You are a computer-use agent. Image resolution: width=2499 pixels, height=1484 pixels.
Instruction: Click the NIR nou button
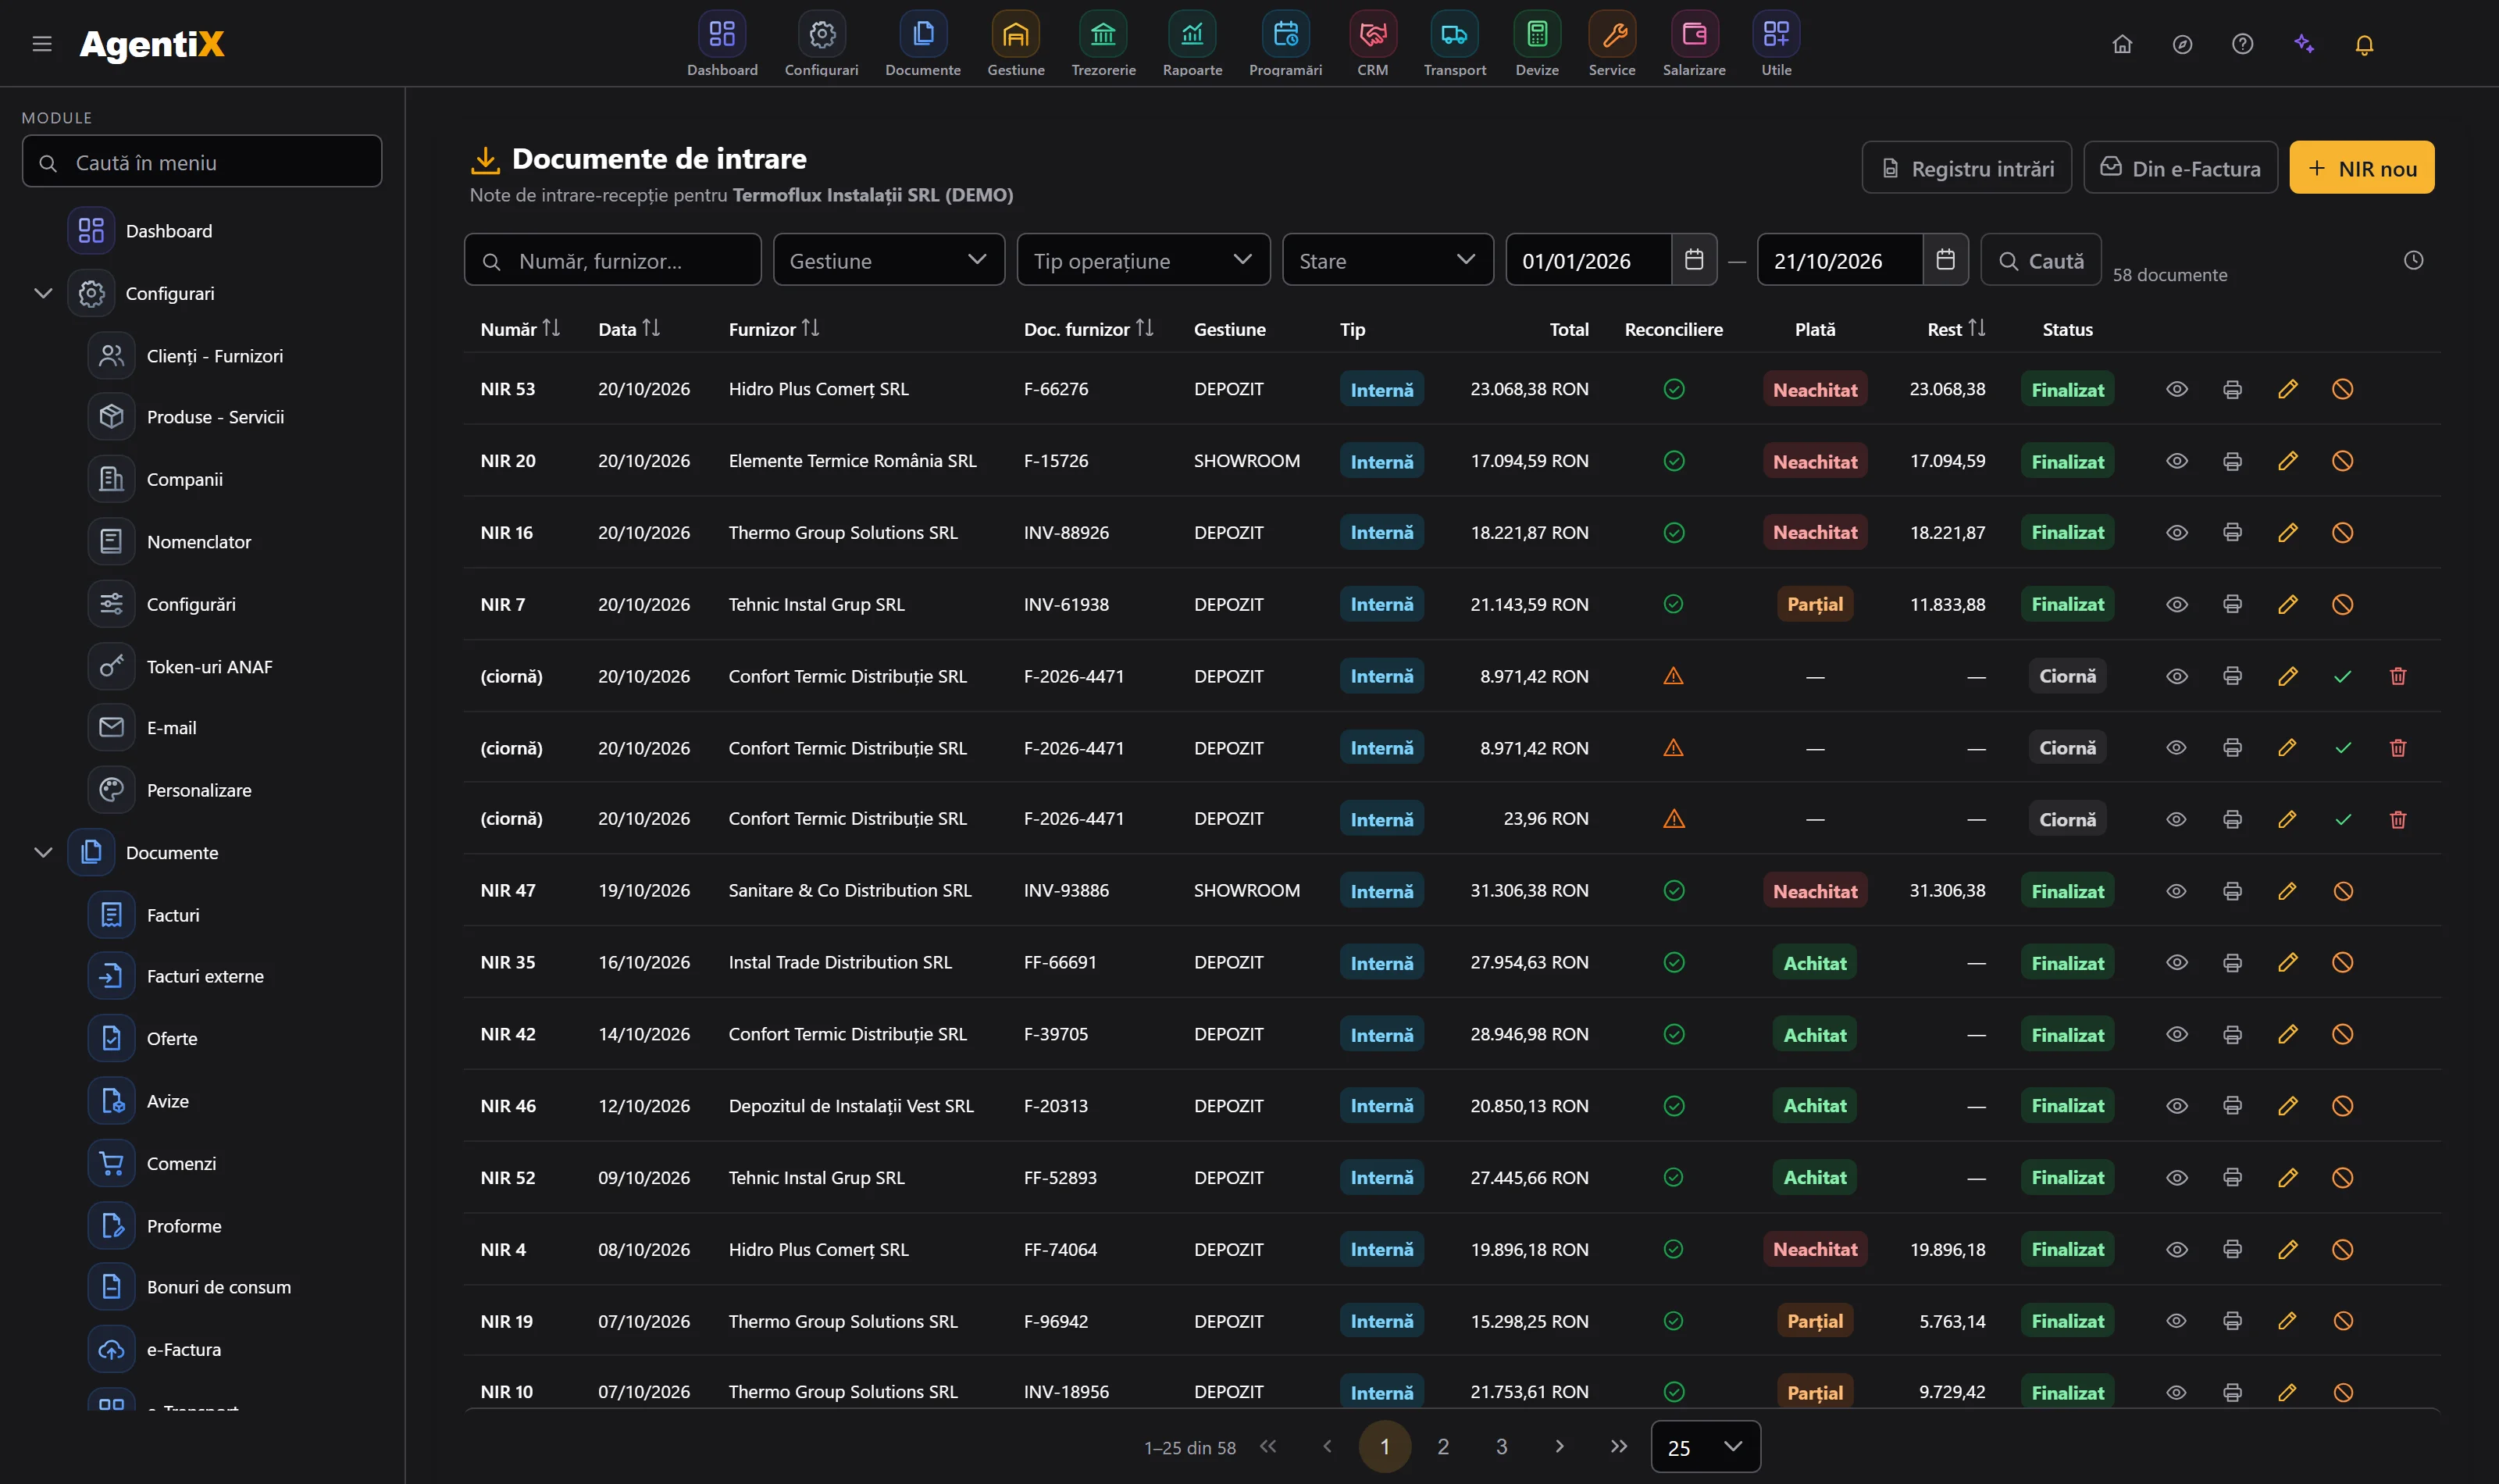click(x=2361, y=167)
